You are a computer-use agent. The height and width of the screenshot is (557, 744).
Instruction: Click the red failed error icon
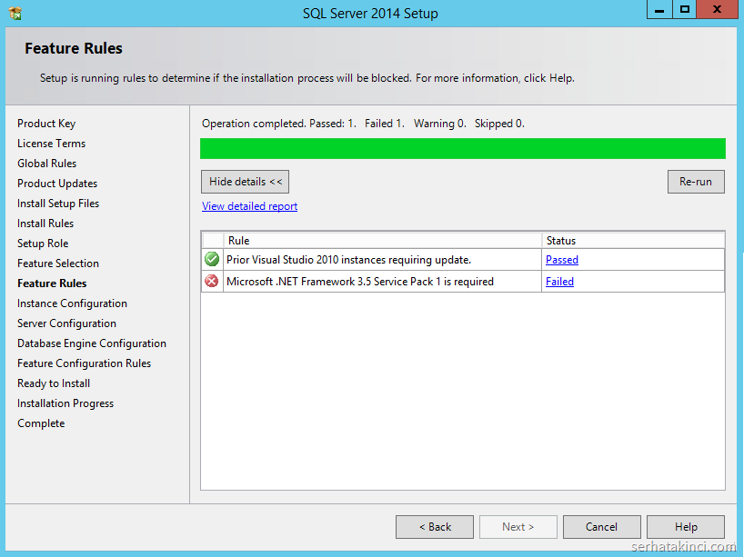(x=212, y=281)
